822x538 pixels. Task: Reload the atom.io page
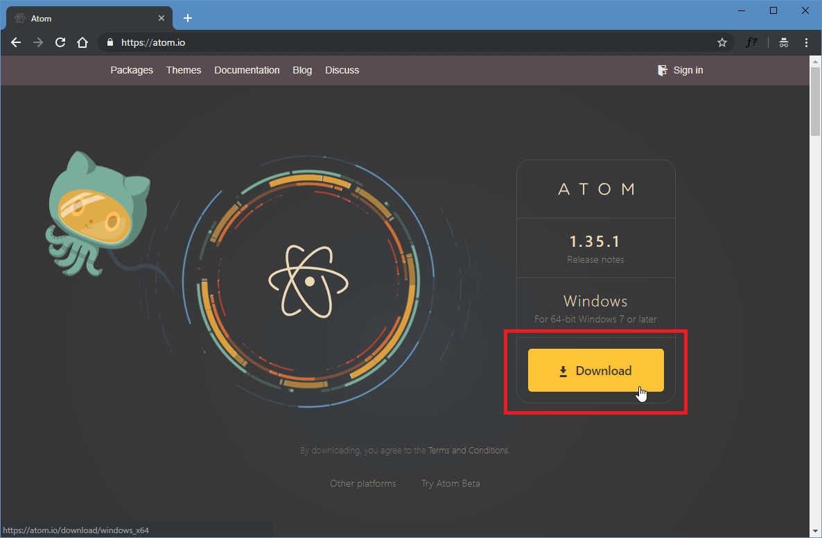(x=60, y=42)
